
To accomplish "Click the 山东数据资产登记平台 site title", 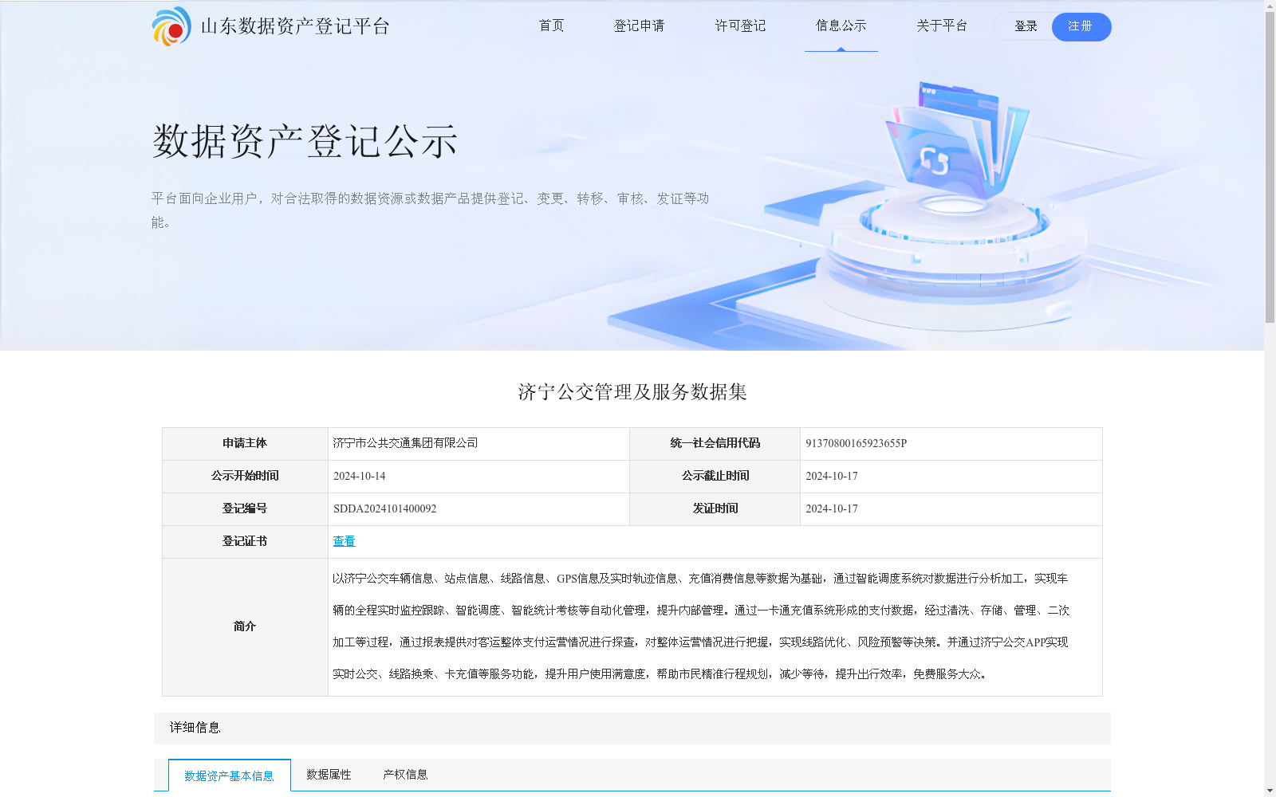I will [295, 26].
